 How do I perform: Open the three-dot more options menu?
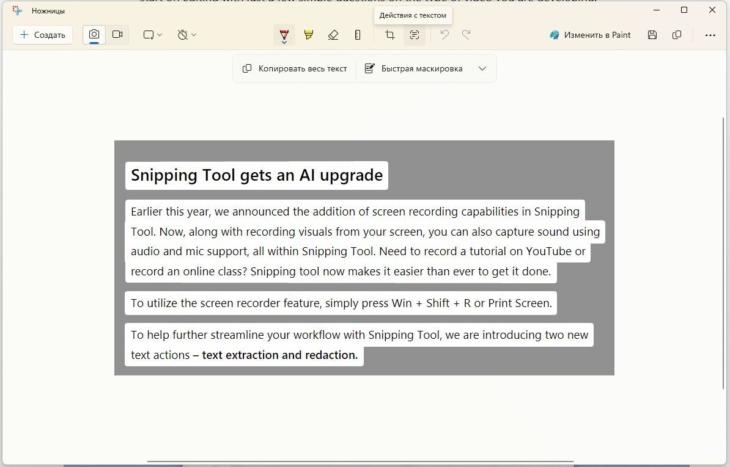pos(710,35)
